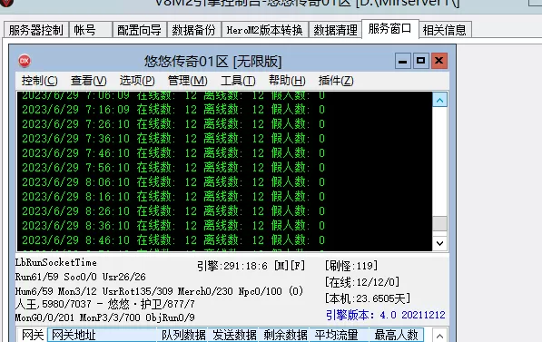Click the 剩余数据 column header
The width and height of the screenshot is (542, 342).
tap(284, 335)
